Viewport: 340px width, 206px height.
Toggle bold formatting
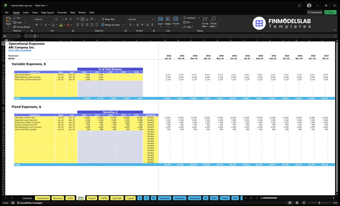point(37,25)
